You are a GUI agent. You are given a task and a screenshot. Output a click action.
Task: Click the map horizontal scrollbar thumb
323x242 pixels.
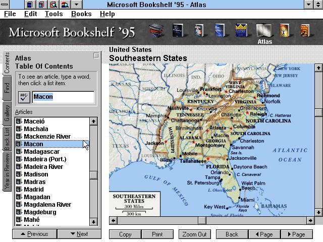click(x=202, y=221)
